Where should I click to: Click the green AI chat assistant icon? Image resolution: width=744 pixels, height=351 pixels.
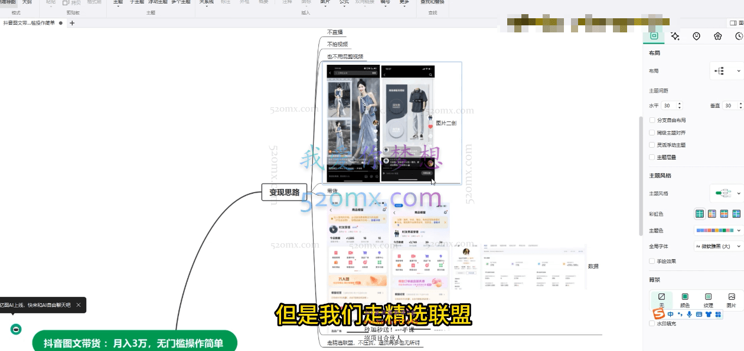click(x=17, y=329)
